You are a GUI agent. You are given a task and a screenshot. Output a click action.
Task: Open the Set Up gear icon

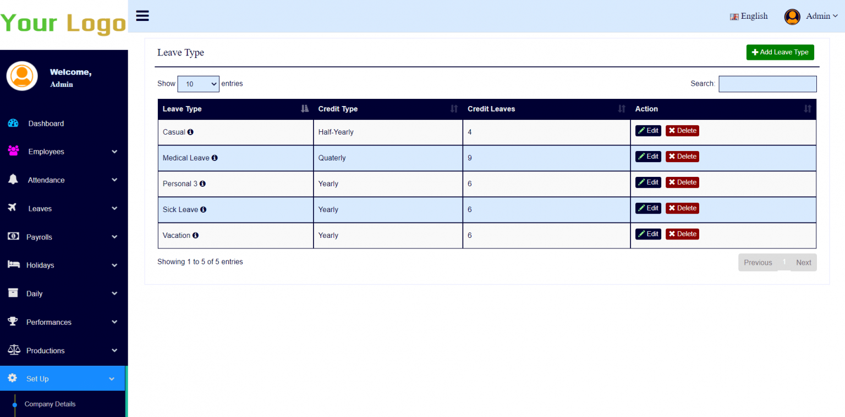pos(12,378)
